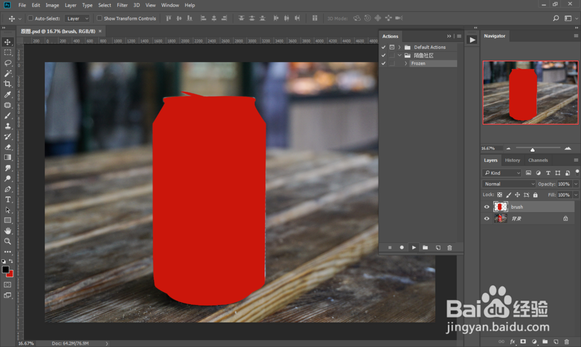Switch to the Channels tab
Image resolution: width=581 pixels, height=347 pixels.
click(537, 160)
